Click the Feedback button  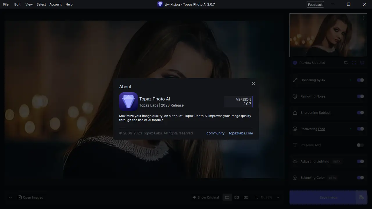pyautogui.click(x=315, y=4)
